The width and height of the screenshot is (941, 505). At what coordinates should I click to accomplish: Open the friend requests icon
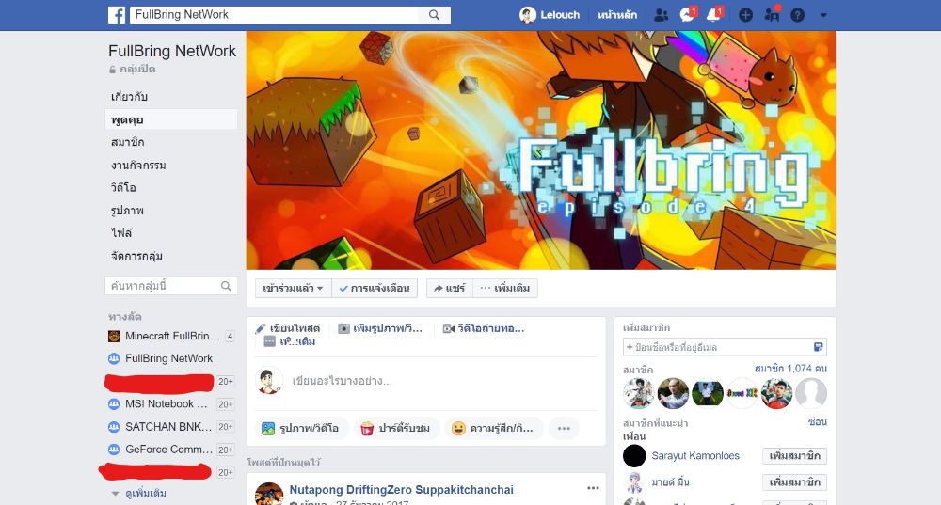tap(661, 15)
